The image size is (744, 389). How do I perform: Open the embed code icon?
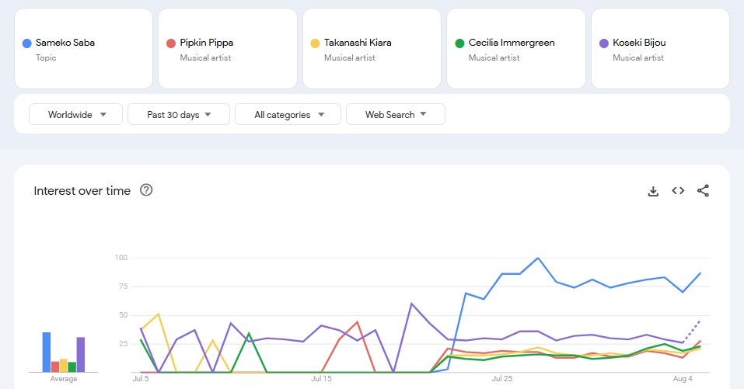(678, 190)
